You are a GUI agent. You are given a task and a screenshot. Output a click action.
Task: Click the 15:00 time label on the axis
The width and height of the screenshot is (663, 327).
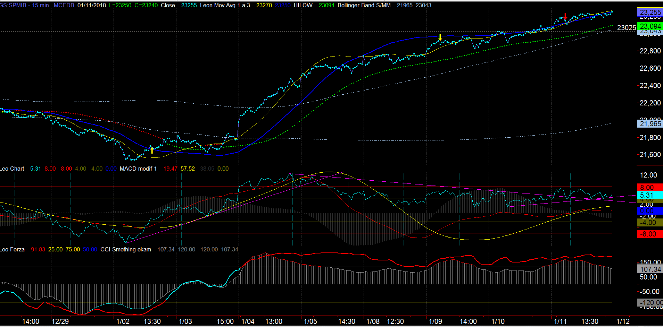(x=225, y=321)
